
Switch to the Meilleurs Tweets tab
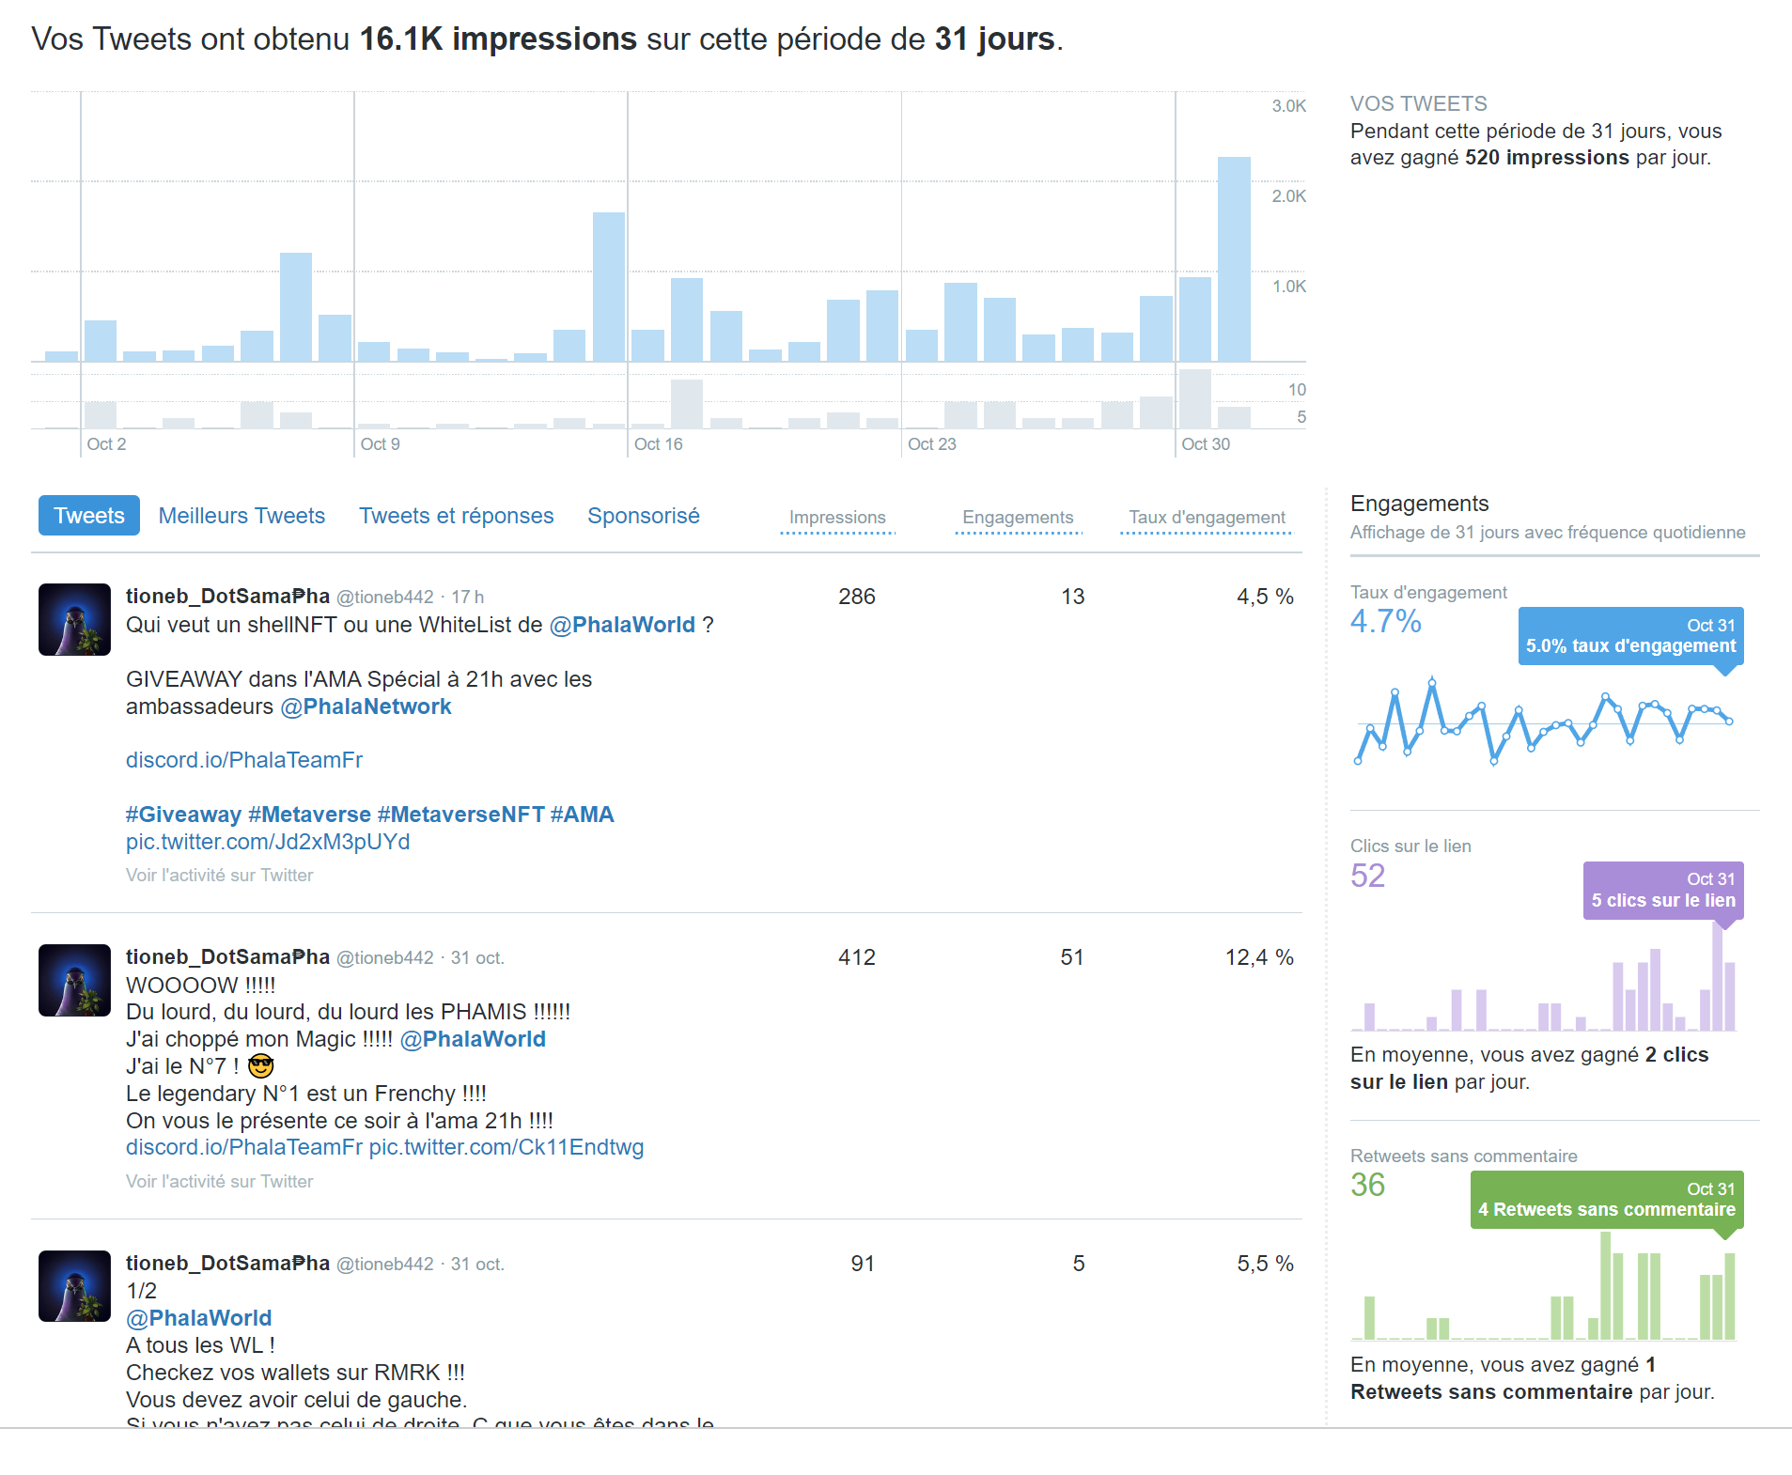coord(242,515)
